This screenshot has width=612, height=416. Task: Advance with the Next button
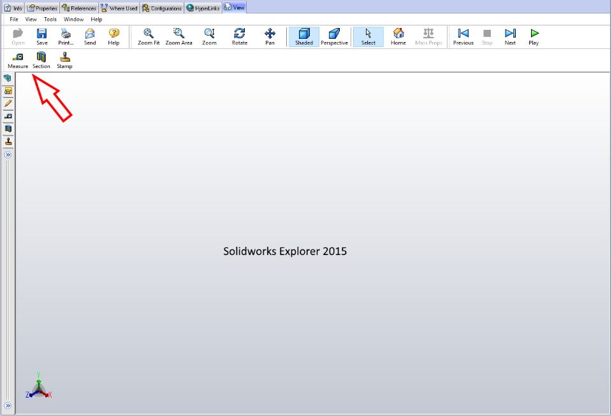510,37
